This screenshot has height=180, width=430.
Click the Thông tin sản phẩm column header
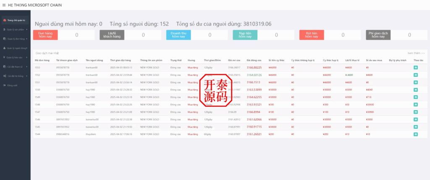[x=151, y=60]
